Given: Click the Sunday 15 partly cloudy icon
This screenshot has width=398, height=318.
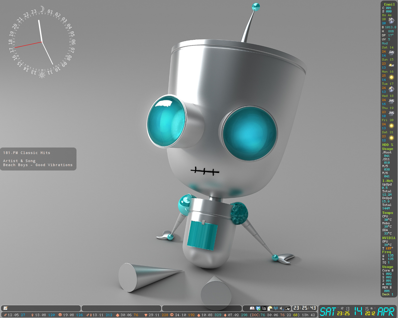Looking at the screenshot, I should 391,65.
